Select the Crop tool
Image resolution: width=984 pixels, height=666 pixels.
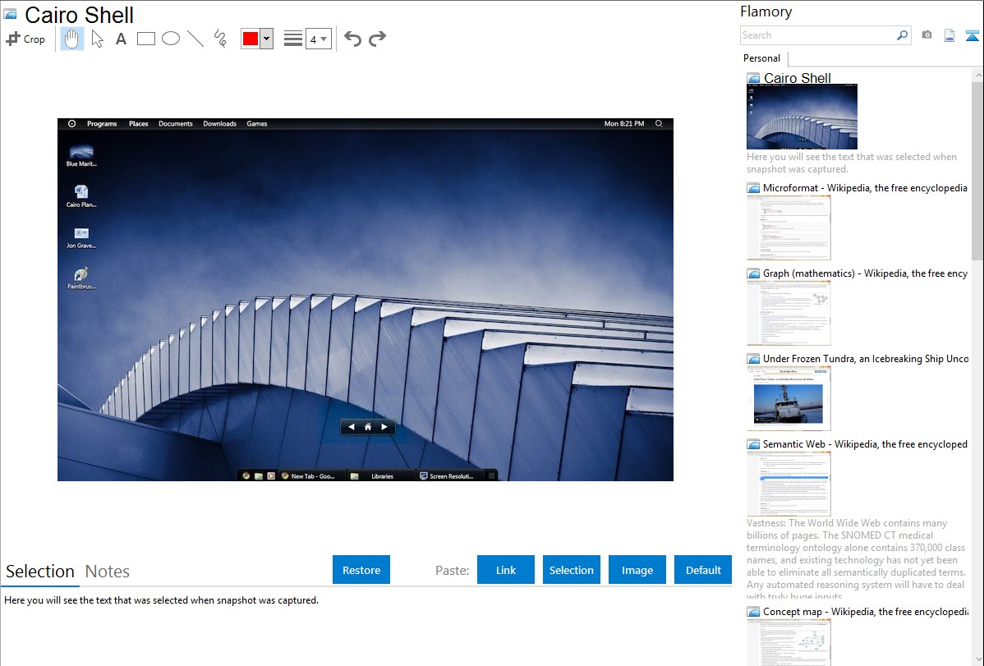point(25,39)
